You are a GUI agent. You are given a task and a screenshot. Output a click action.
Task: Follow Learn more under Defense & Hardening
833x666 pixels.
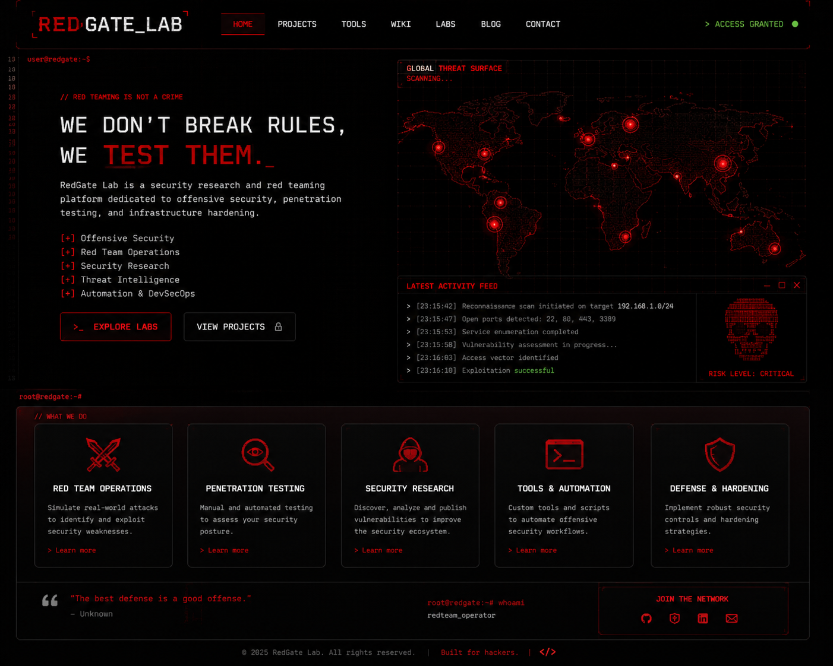689,550
